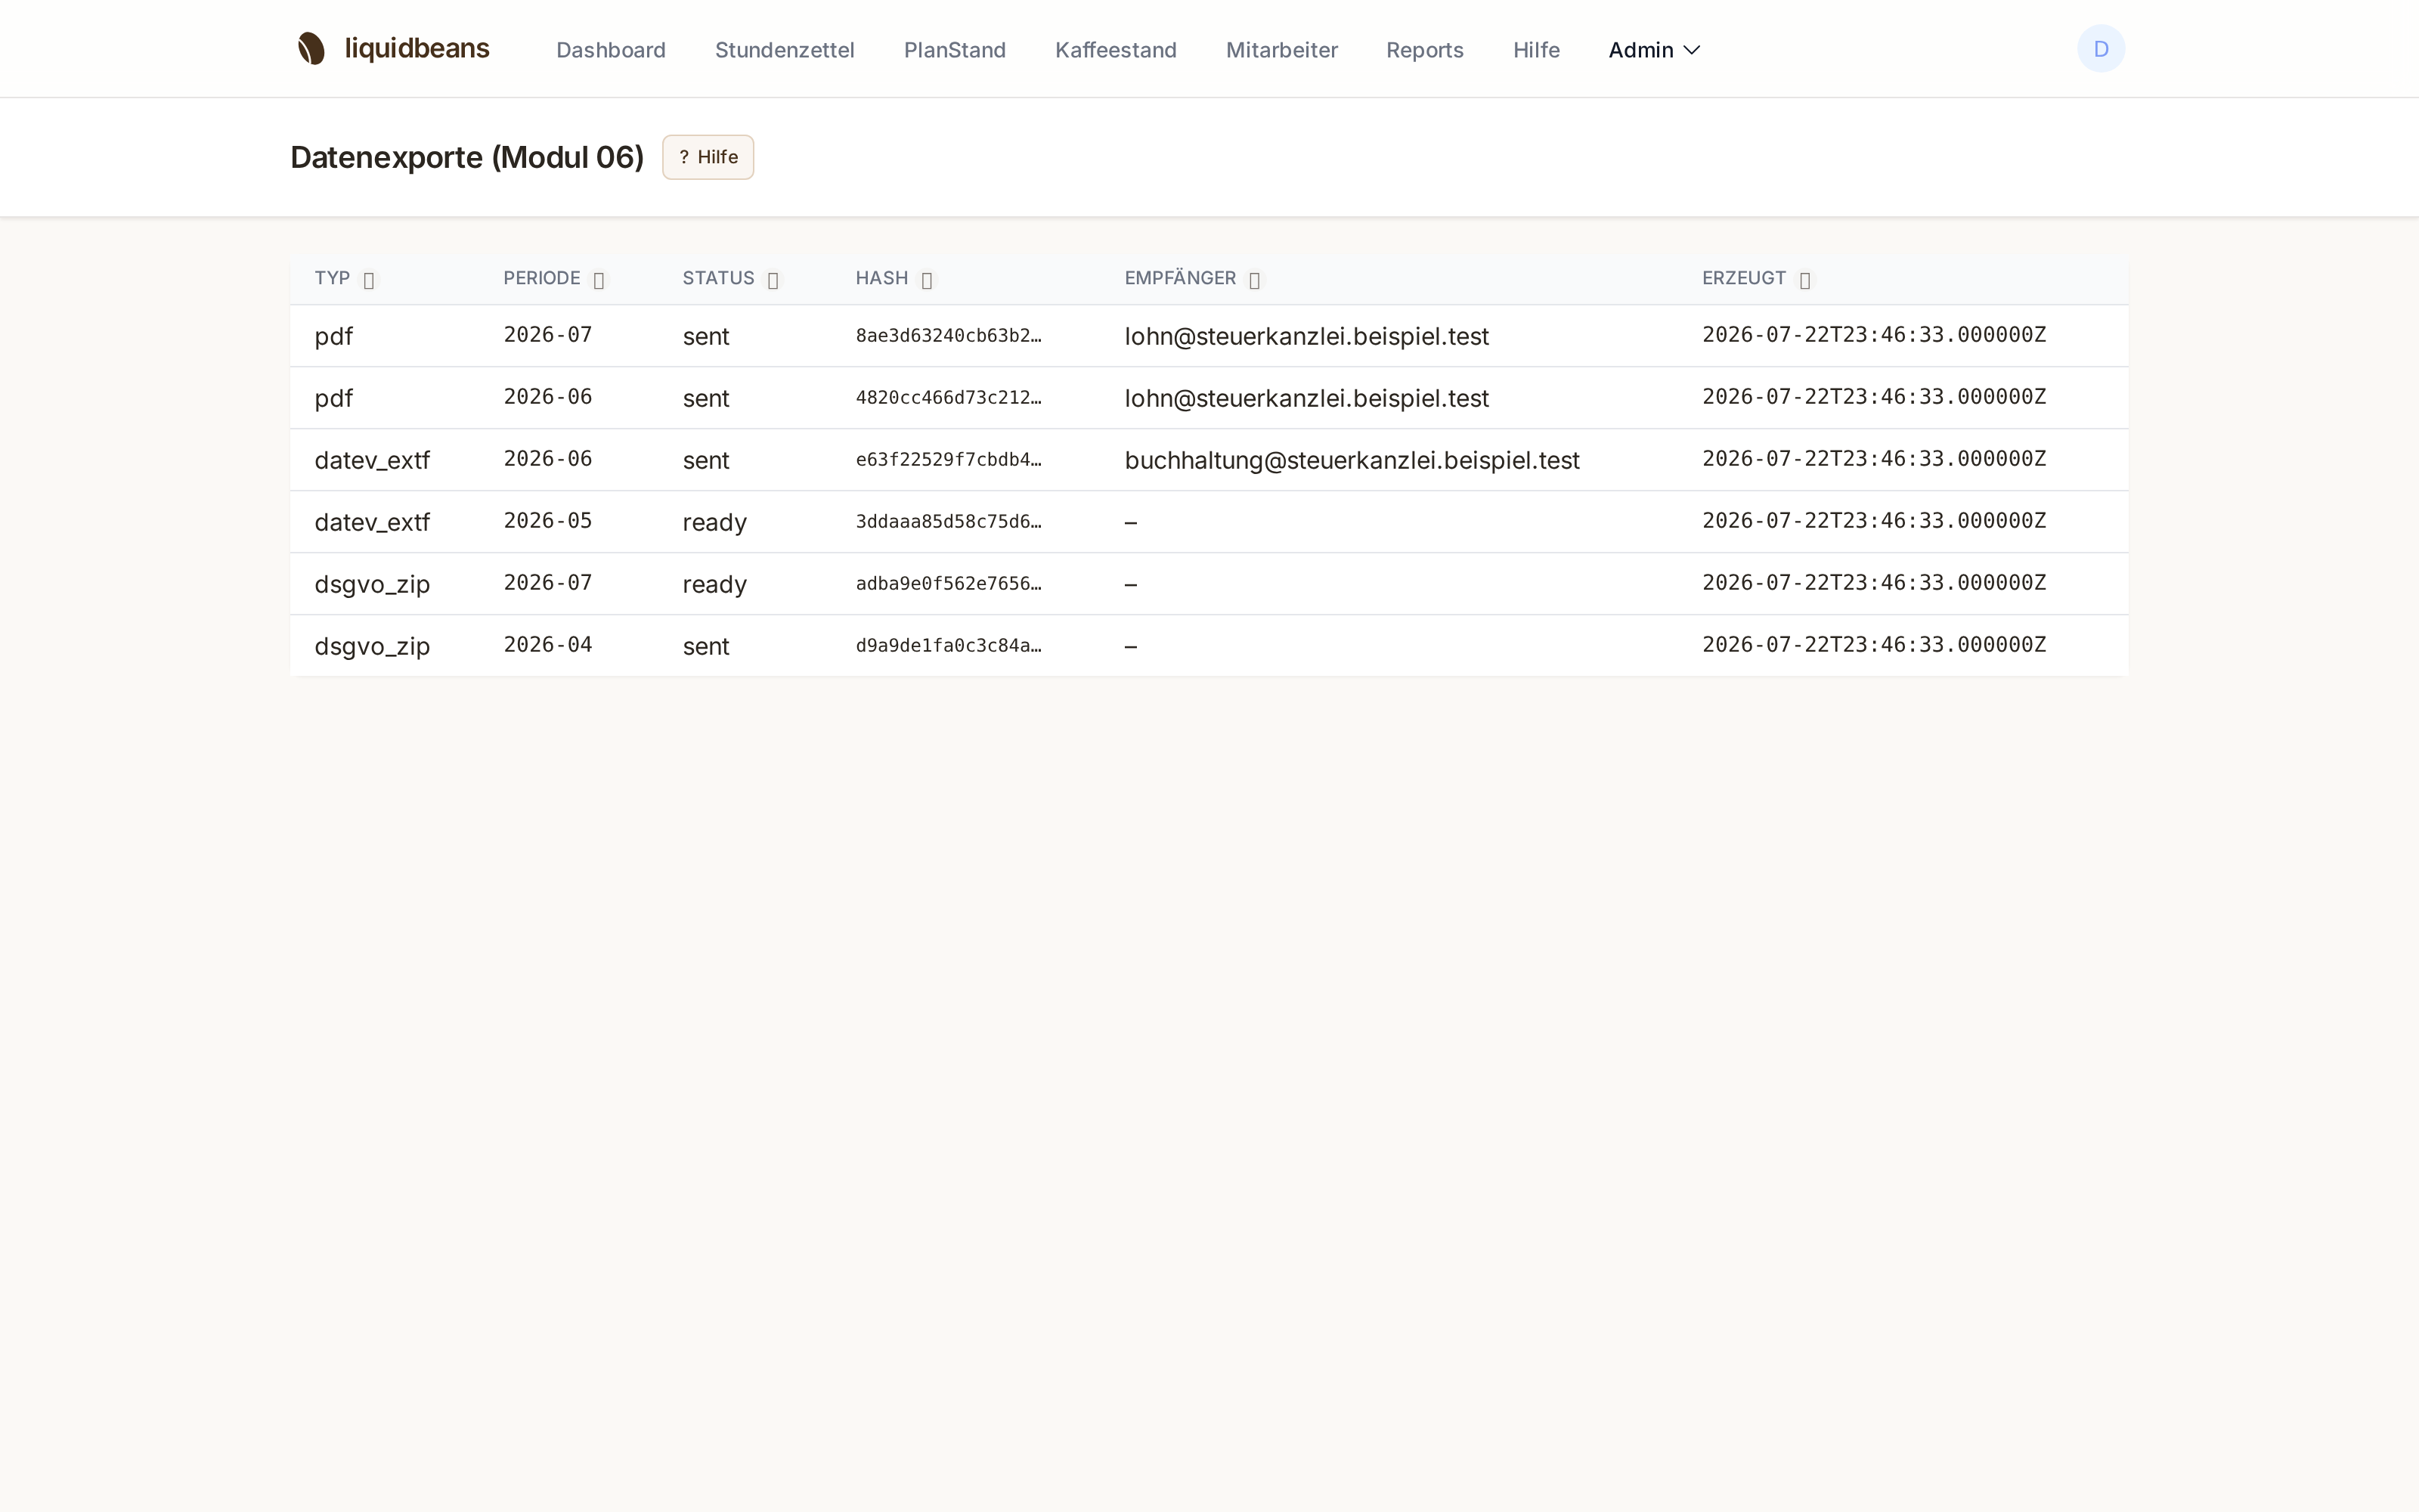Navigate to Kaffeestand
The height and width of the screenshot is (1512, 2419).
point(1116,50)
